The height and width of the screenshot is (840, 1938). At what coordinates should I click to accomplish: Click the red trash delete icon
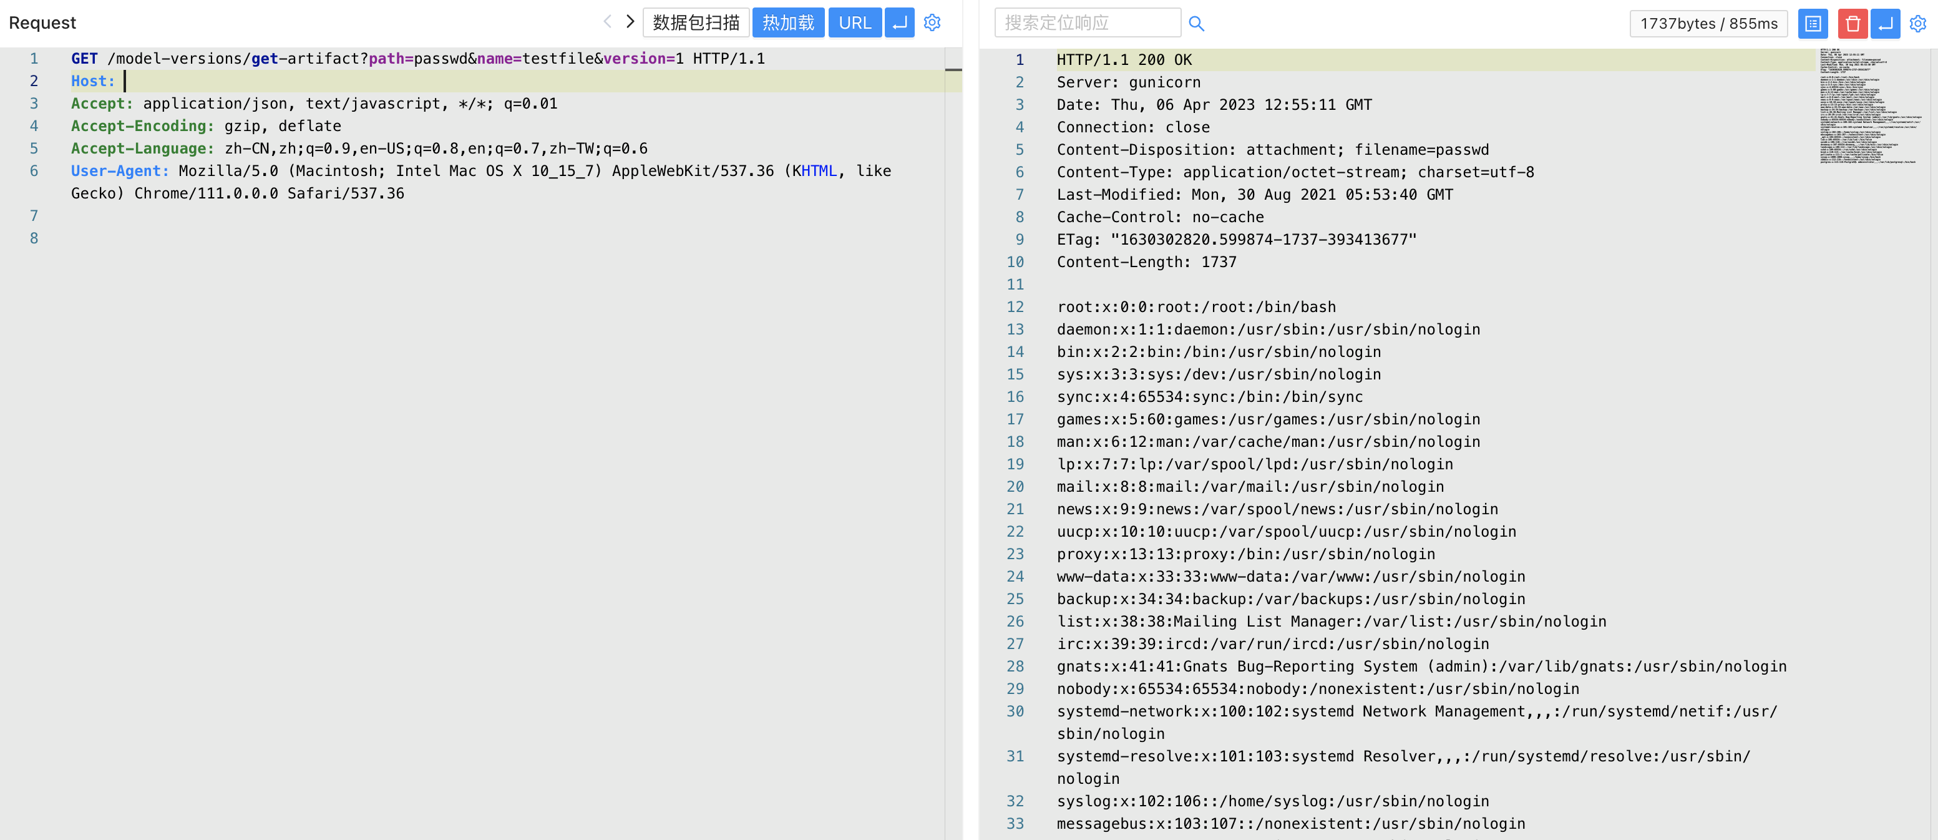pyautogui.click(x=1853, y=23)
